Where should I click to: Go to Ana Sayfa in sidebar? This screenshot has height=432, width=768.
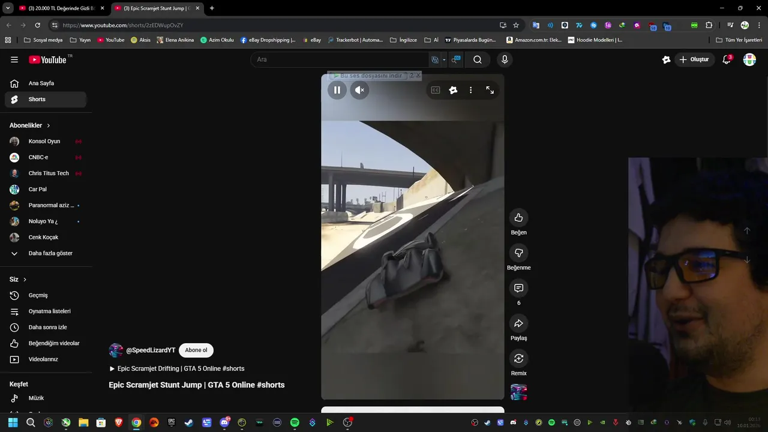click(46, 83)
